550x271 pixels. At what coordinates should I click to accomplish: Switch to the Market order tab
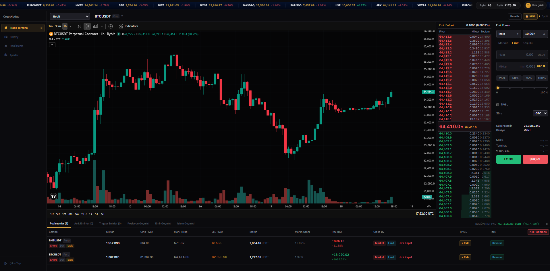(503, 43)
